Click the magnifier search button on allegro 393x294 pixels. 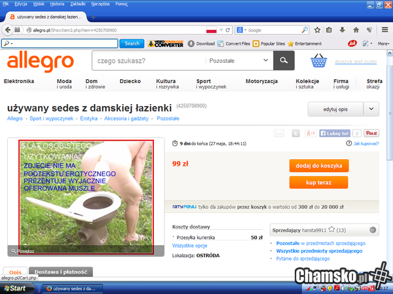(284, 60)
